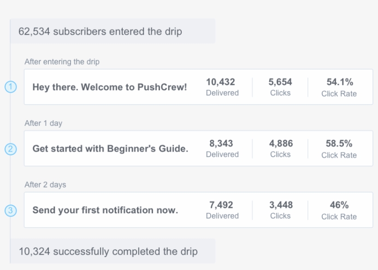Select the 46% Click Rate value
Viewport: 378px width, 270px height.
point(339,210)
